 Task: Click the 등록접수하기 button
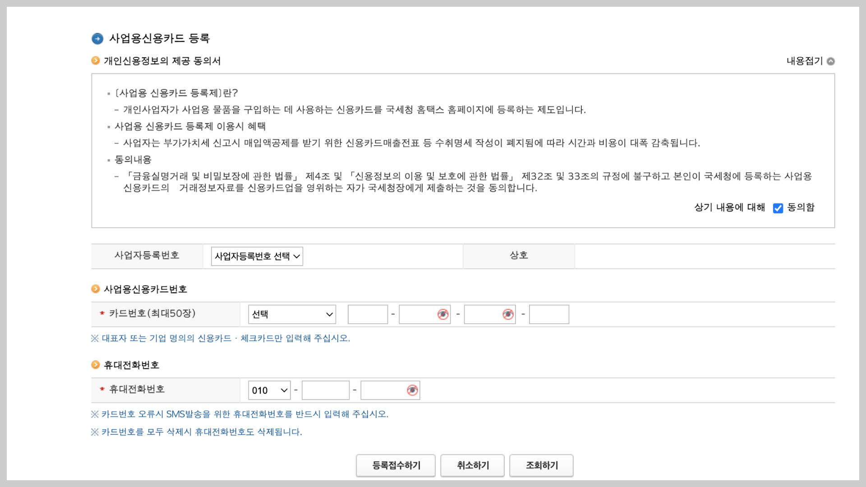pyautogui.click(x=396, y=465)
